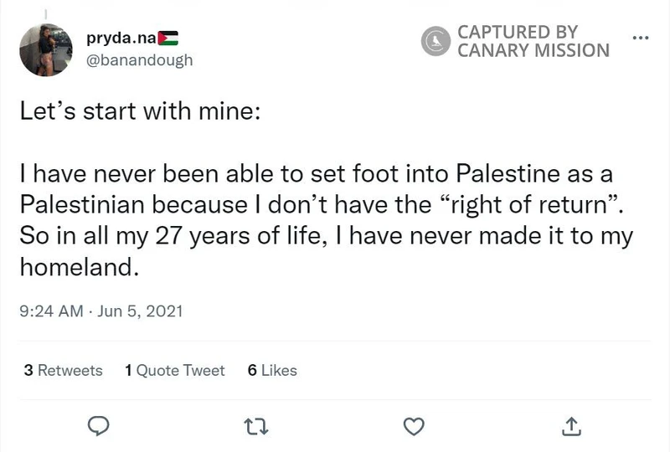Screen dimensions: 670x452
Task: Click the Canary Mission circular logo
Action: click(x=435, y=40)
